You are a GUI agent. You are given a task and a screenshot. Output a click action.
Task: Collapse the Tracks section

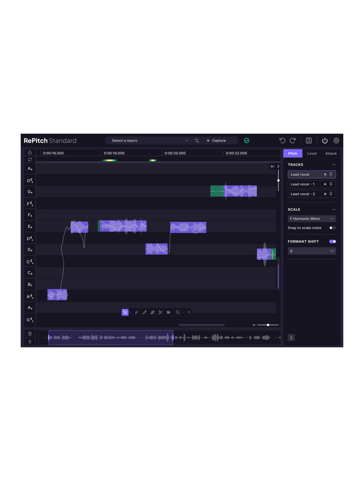(333, 165)
